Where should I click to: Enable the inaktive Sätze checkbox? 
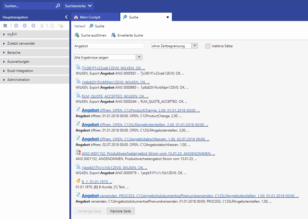coord(208,46)
